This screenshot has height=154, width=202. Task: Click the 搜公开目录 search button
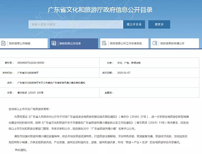(134, 25)
